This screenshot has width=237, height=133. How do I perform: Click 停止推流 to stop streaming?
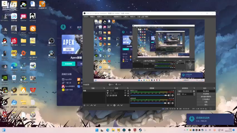(x=206, y=91)
